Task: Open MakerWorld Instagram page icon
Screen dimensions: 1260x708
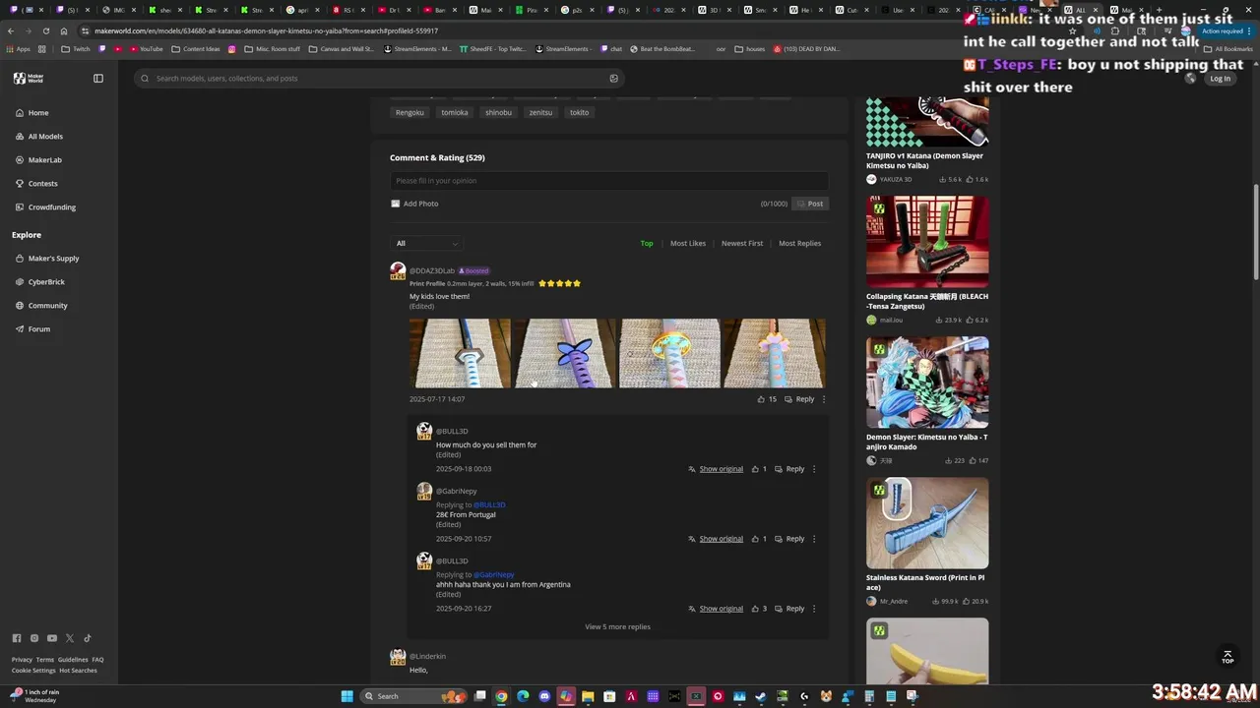Action: pos(34,638)
